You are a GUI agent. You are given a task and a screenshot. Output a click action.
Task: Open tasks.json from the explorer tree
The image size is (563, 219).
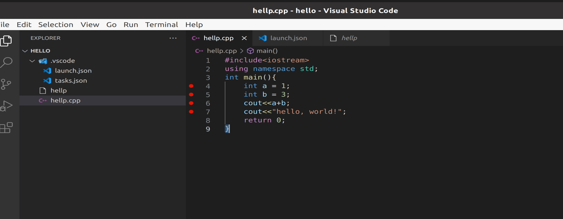(103, 81)
